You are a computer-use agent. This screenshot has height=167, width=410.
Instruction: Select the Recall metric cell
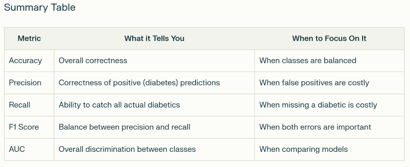click(19, 105)
